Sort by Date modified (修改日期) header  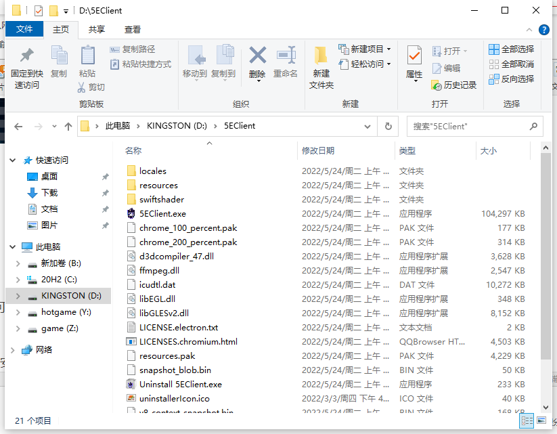click(x=346, y=151)
